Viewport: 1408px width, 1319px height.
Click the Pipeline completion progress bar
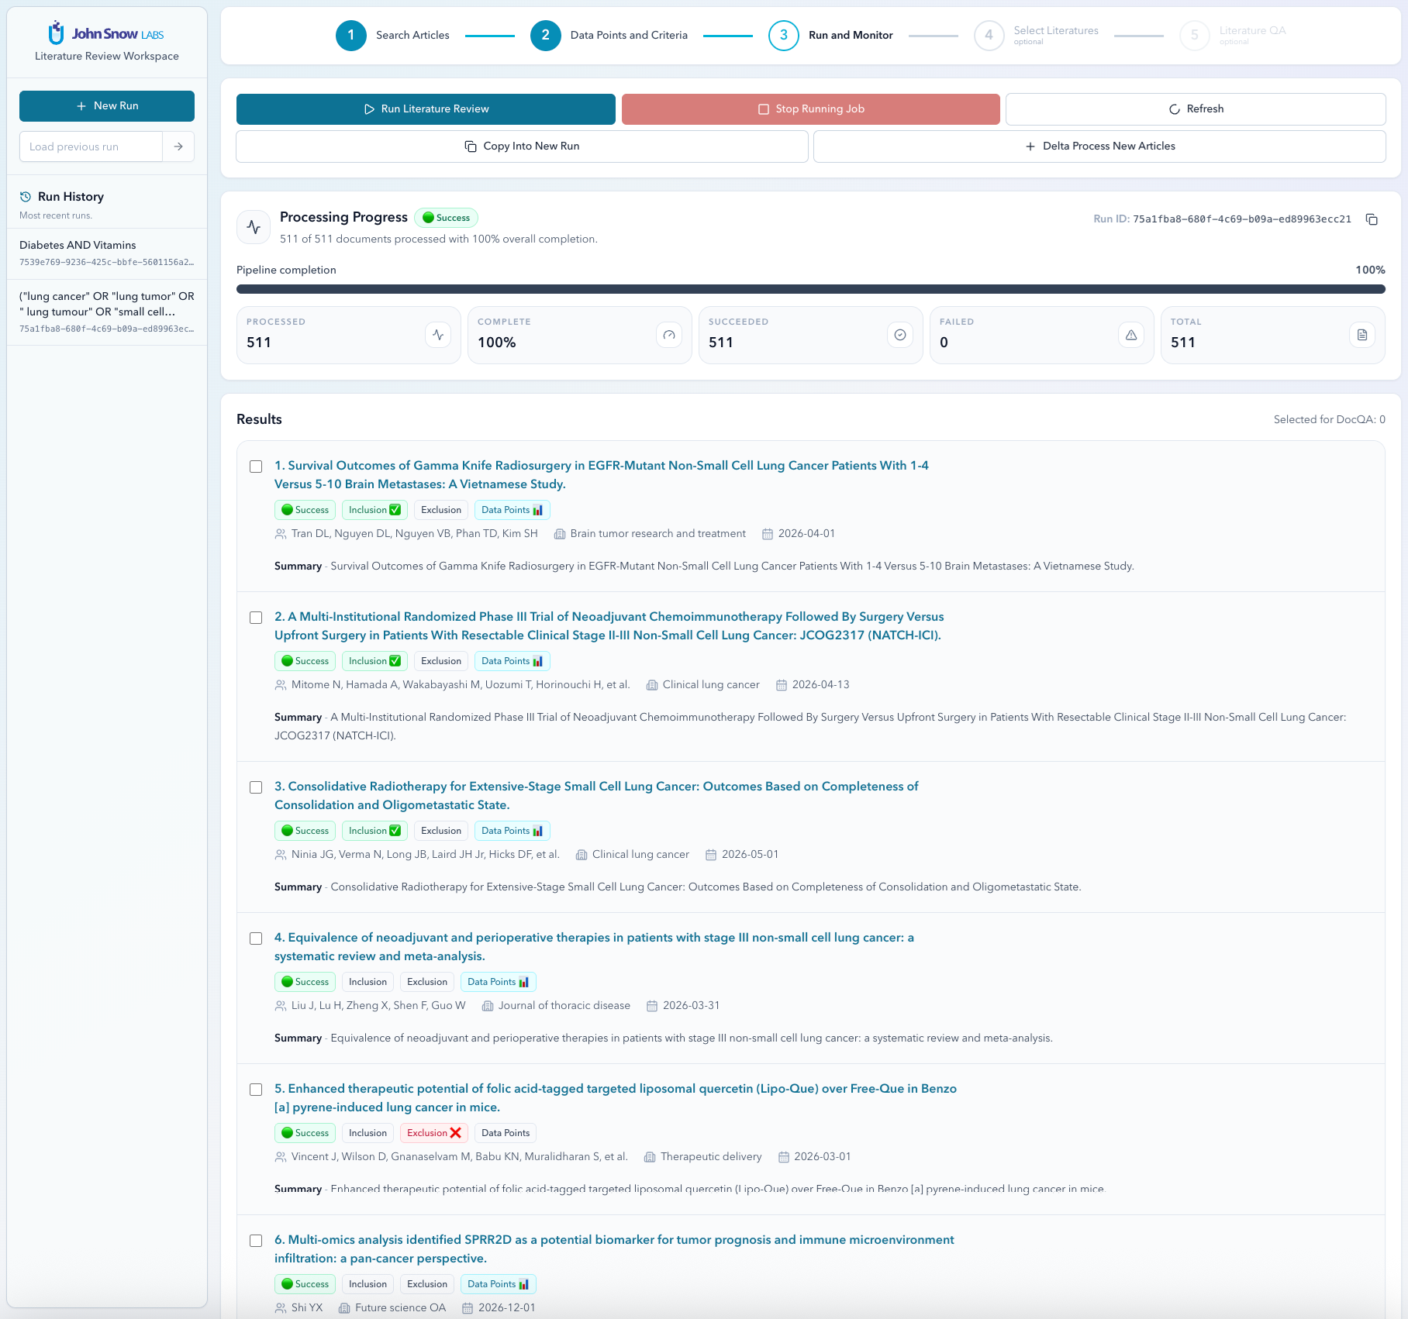pyautogui.click(x=811, y=289)
